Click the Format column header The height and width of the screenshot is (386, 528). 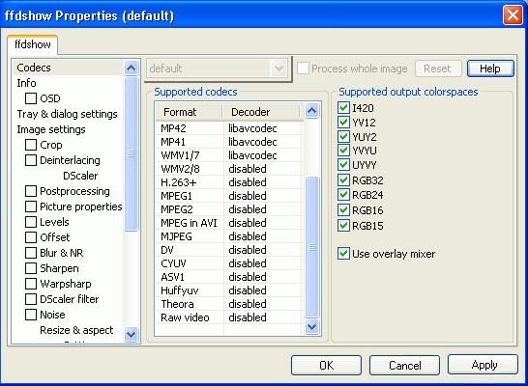point(189,112)
